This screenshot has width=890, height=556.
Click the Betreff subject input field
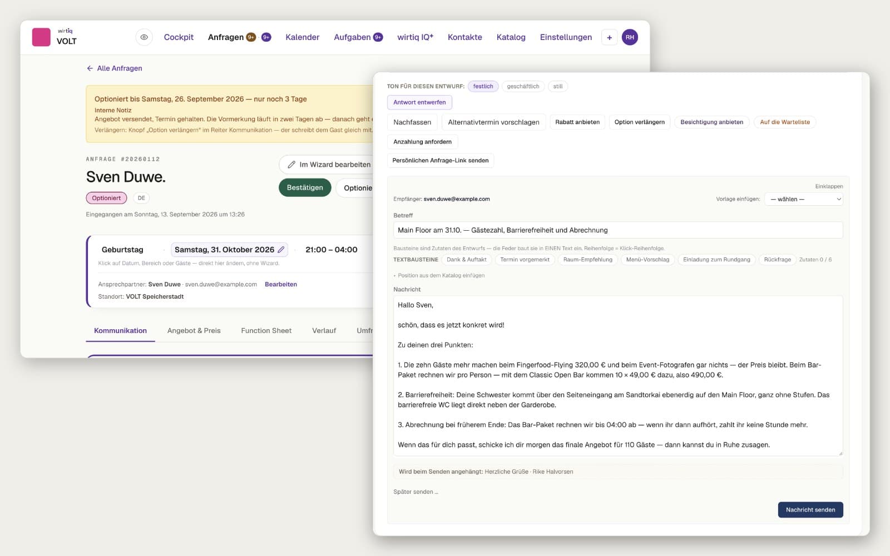point(618,230)
